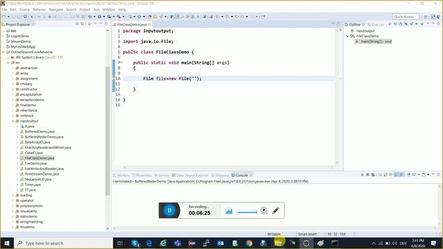Toggle Mark Occurrences in main toolbar
The width and height of the screenshot is (443, 249).
[x=177, y=17]
